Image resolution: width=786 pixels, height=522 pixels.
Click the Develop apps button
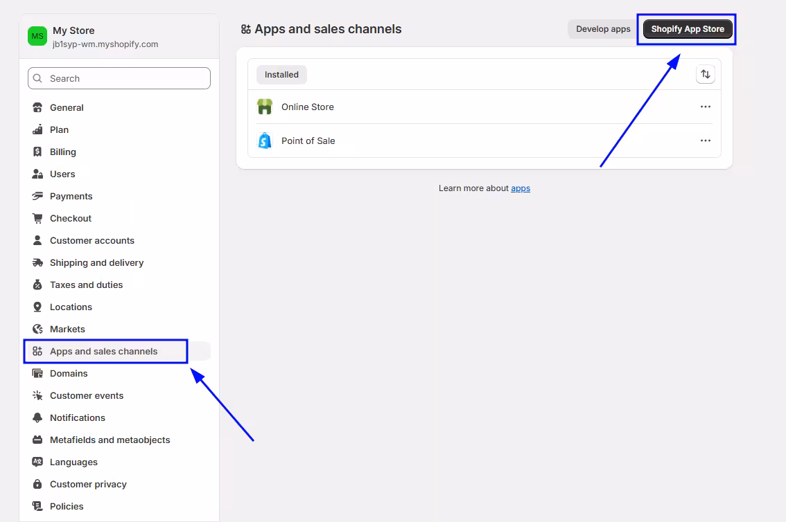coord(603,29)
